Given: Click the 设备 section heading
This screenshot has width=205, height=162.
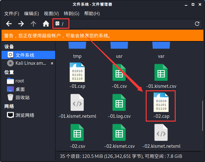Looking at the screenshot, I should [x=9, y=47].
